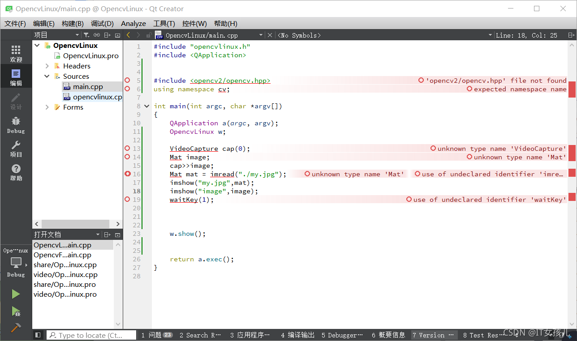Image resolution: width=577 pixels, height=341 pixels.
Task: Expand the Headers folder
Action: (47, 66)
